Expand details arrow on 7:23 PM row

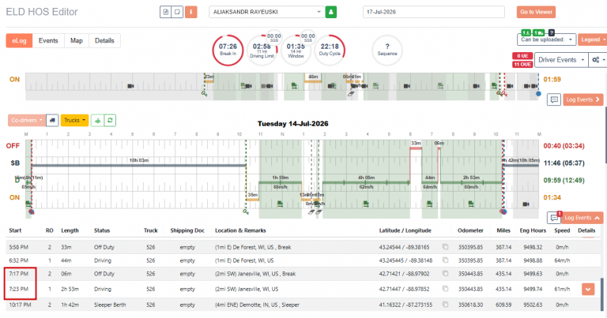point(588,289)
